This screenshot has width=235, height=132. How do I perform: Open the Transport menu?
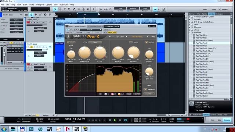pyautogui.click(x=40, y=5)
